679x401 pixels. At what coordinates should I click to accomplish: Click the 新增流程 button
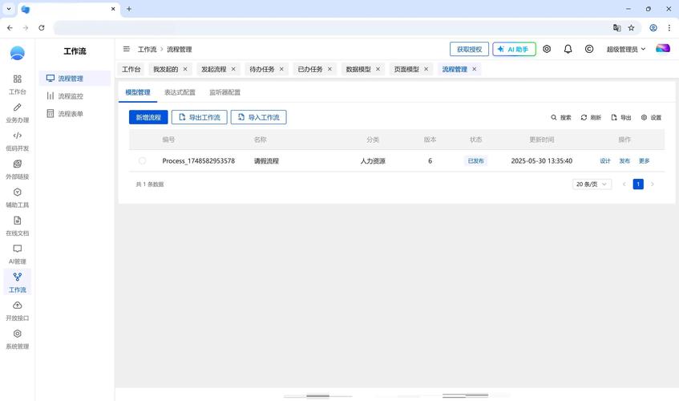[x=148, y=117]
